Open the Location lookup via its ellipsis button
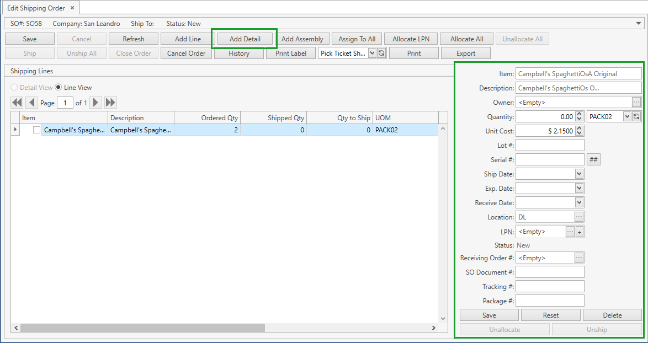Screen dimensions: 648x343 (x=579, y=216)
